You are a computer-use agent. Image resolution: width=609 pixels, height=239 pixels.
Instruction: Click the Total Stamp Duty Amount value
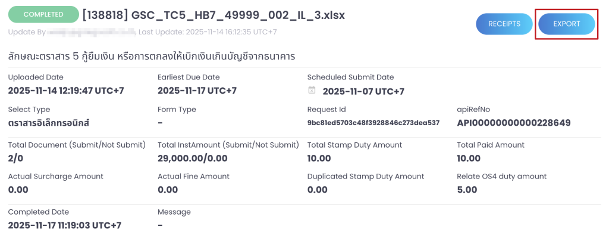click(319, 158)
